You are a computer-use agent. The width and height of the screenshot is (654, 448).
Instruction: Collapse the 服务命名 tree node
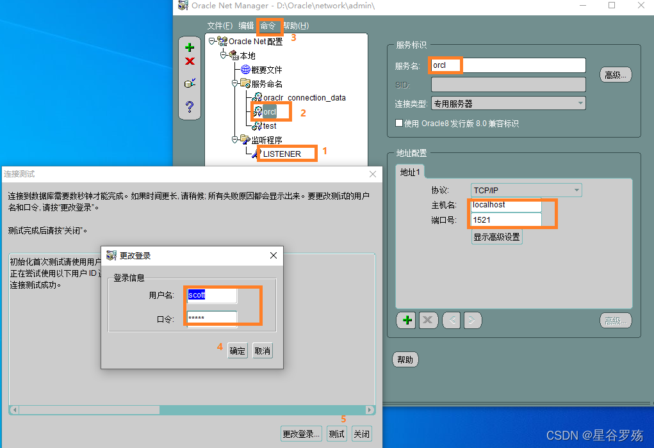coord(235,83)
